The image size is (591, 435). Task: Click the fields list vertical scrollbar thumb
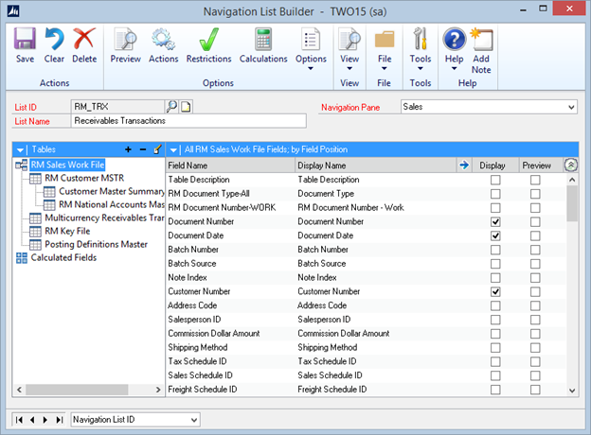click(x=572, y=203)
